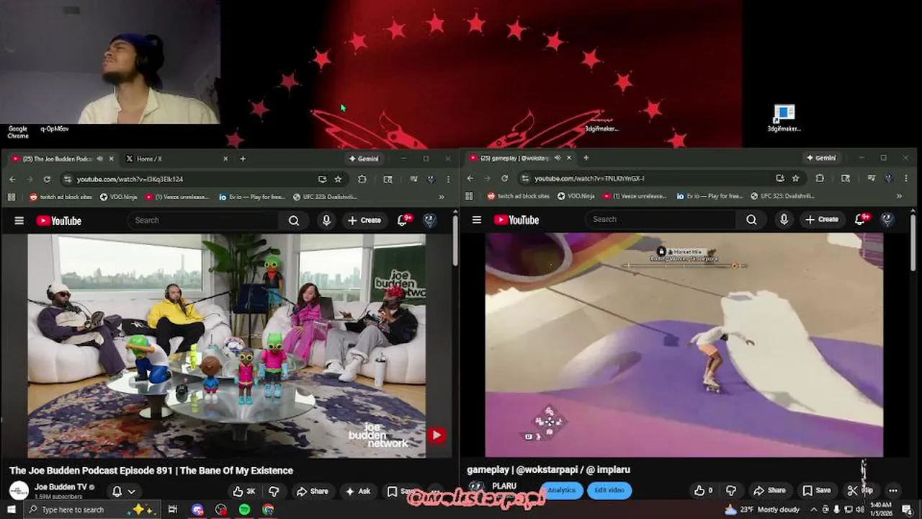
Task: Open YouTube guide menu in right window
Action: coord(476,220)
